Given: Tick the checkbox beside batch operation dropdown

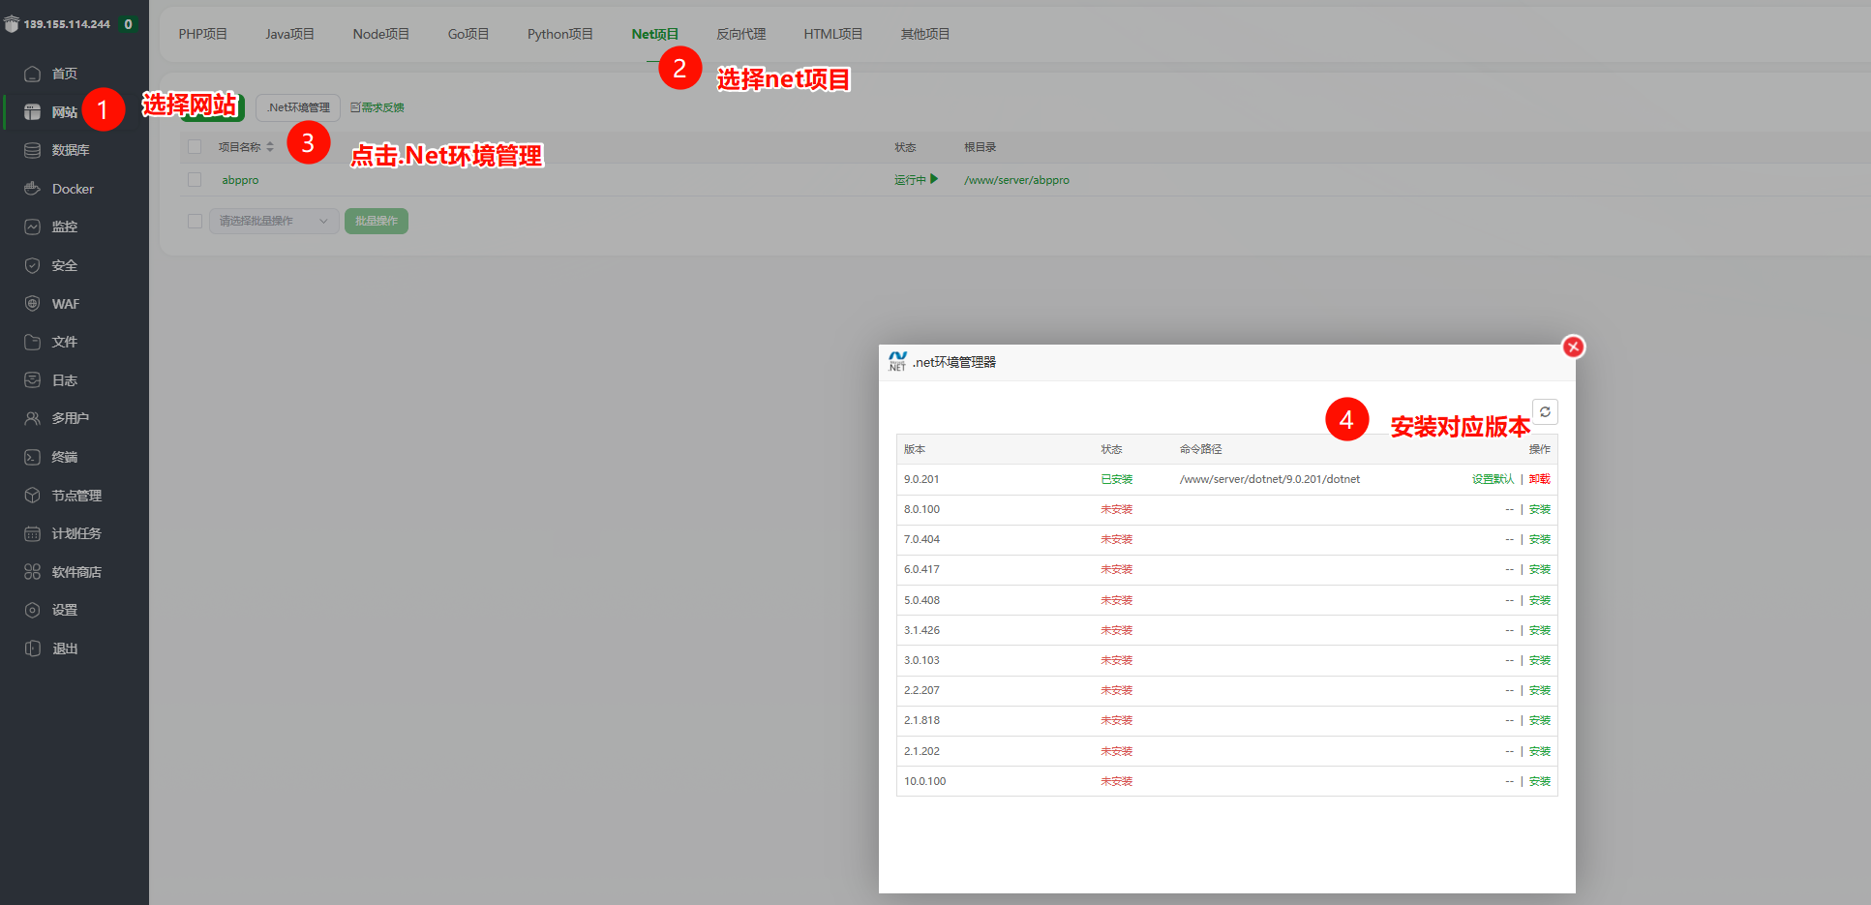Looking at the screenshot, I should (195, 222).
